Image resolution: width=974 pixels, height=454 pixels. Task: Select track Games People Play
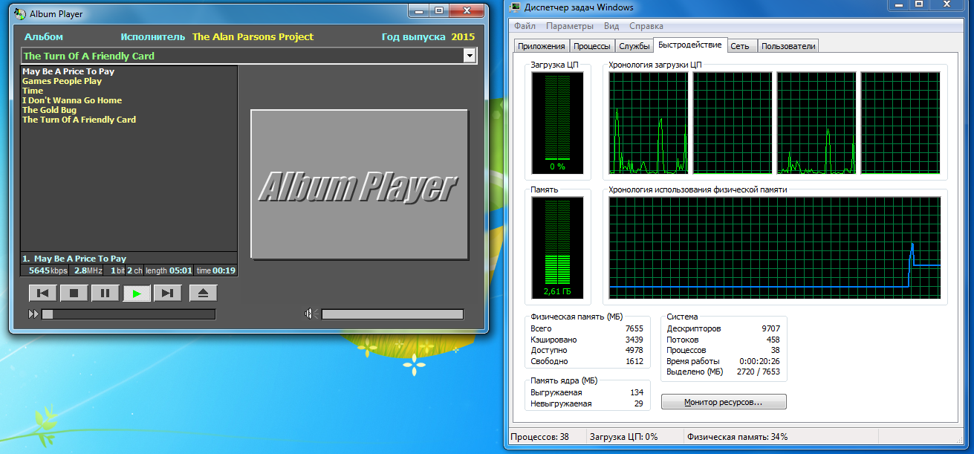pyautogui.click(x=62, y=82)
